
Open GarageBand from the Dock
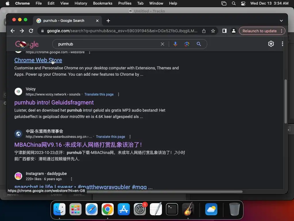pos(188,209)
